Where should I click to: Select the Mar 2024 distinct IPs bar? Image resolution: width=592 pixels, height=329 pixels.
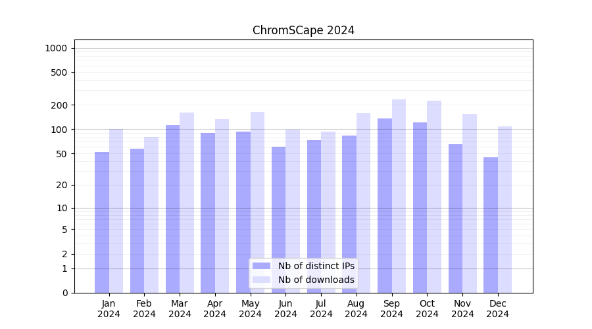pos(172,209)
